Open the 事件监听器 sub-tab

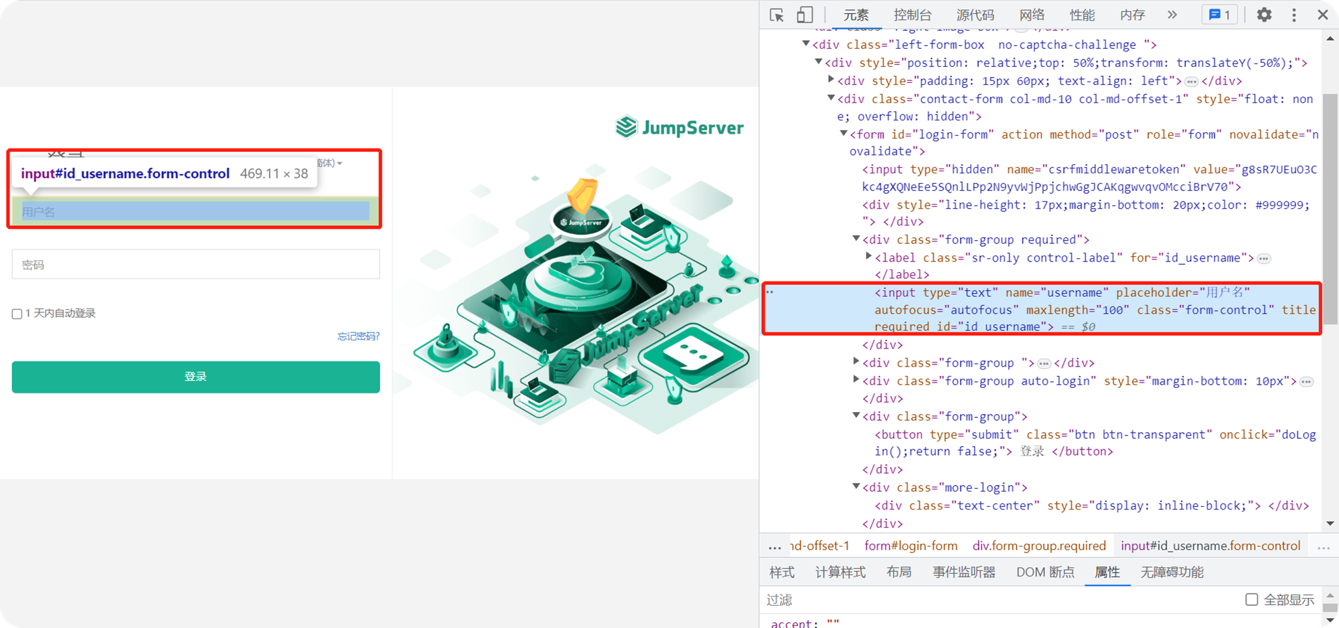pyautogui.click(x=964, y=572)
